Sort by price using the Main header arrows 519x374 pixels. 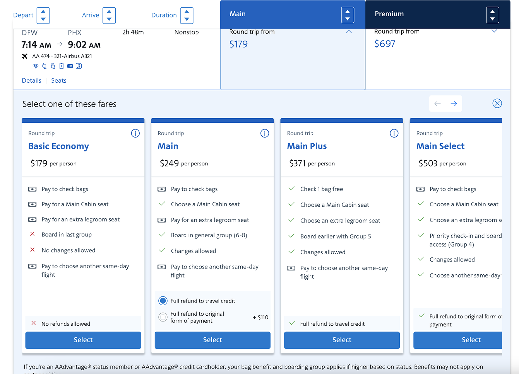tap(348, 15)
